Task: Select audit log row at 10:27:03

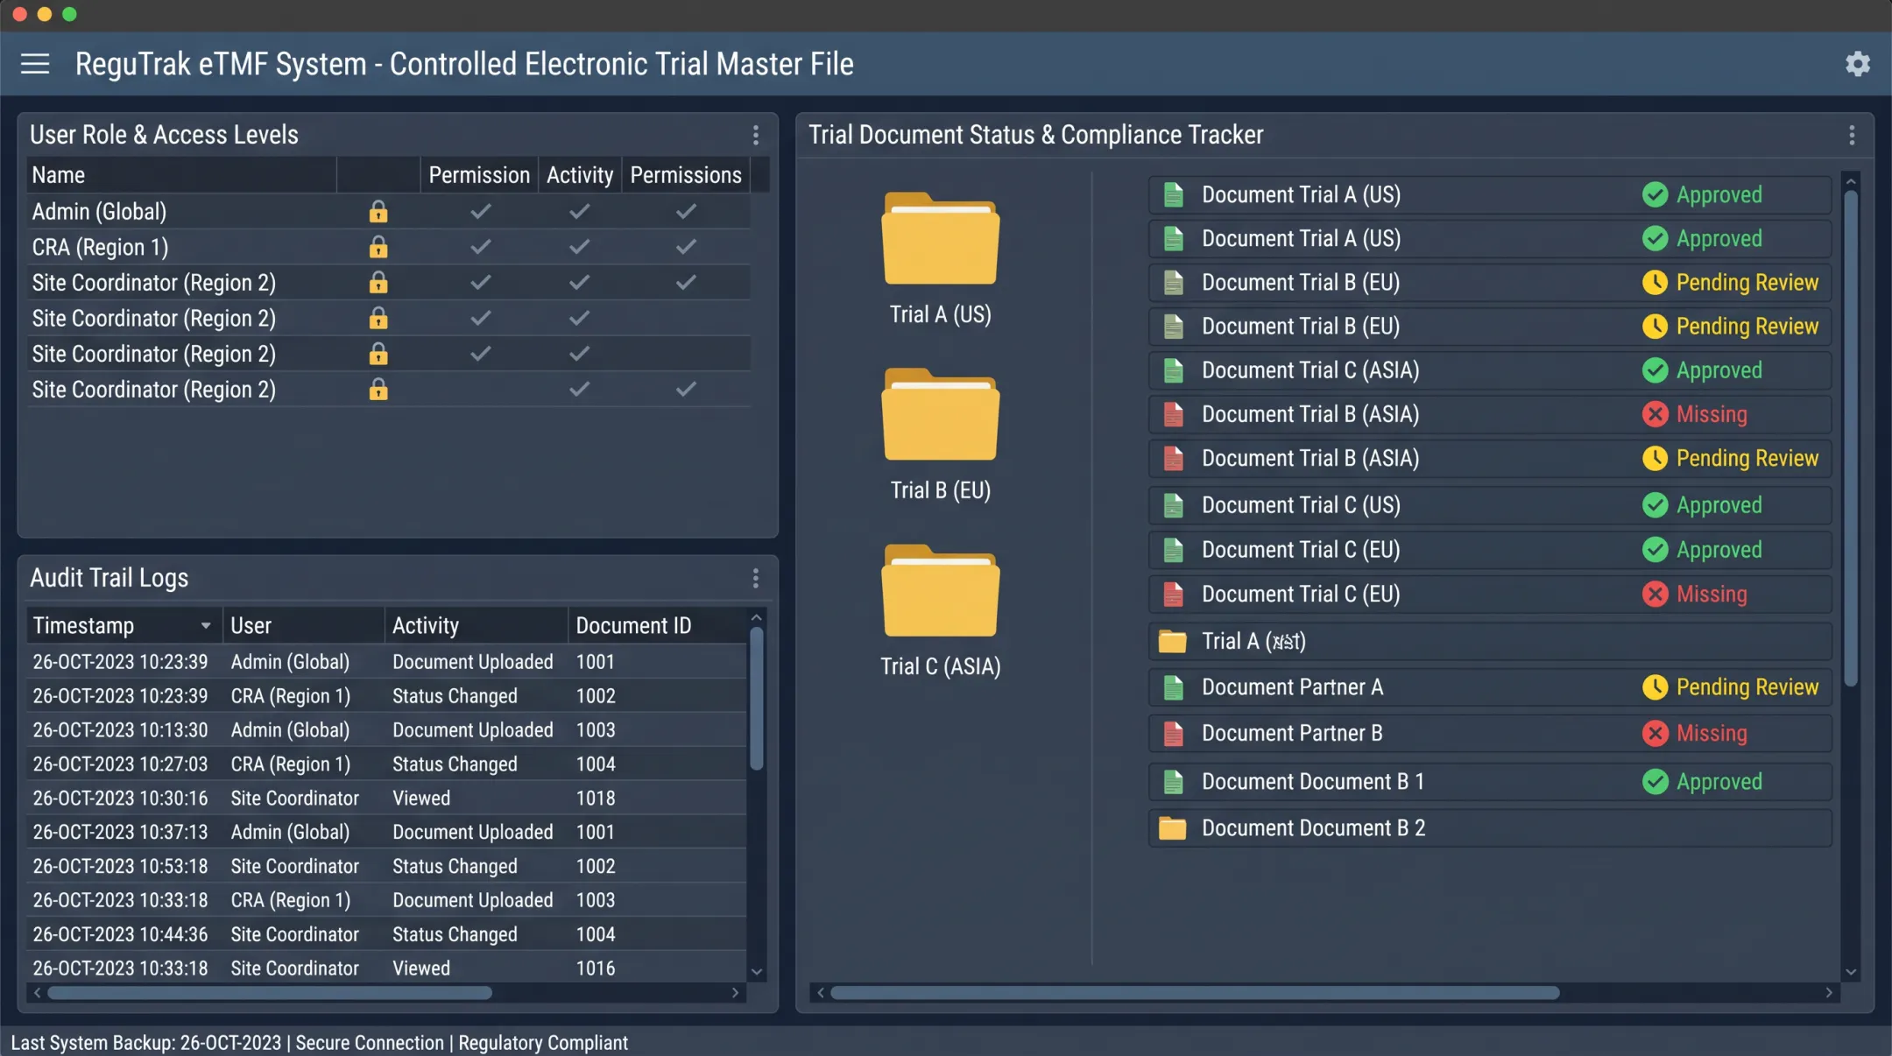Action: pyautogui.click(x=386, y=764)
